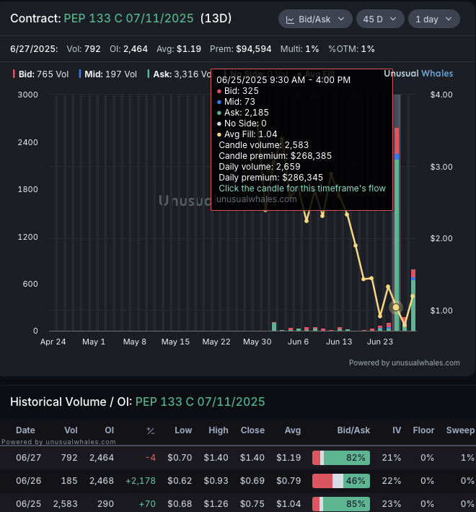Click the Unusual Whales logo on chart

(418, 74)
